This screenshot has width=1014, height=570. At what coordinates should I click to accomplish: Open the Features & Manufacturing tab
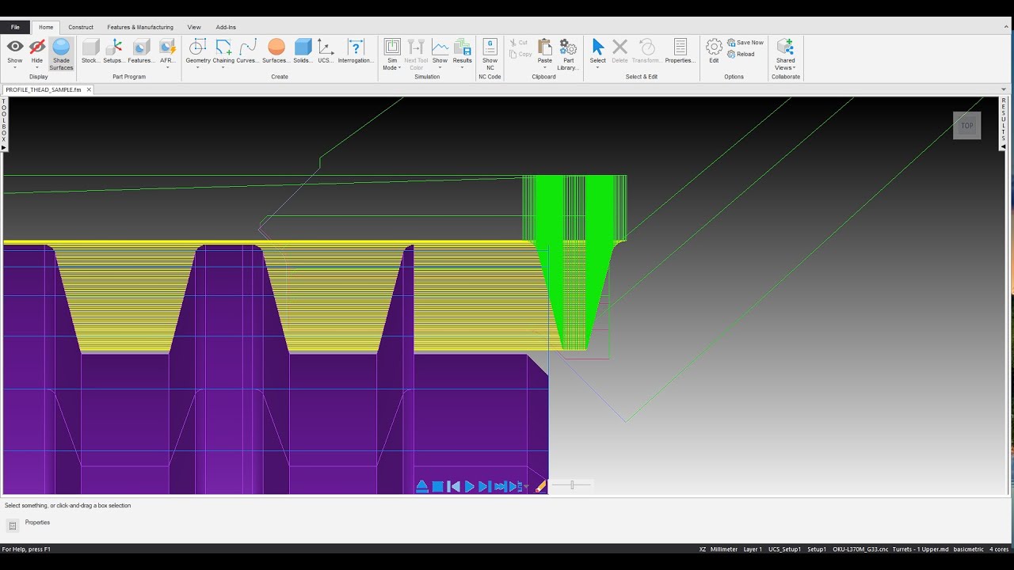(x=140, y=27)
